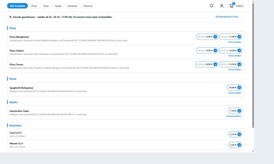Add Pizza Margherita 32 cm for 11,50 €
Image resolution: width=274 pixels, height=164 pixels.
point(231,37)
